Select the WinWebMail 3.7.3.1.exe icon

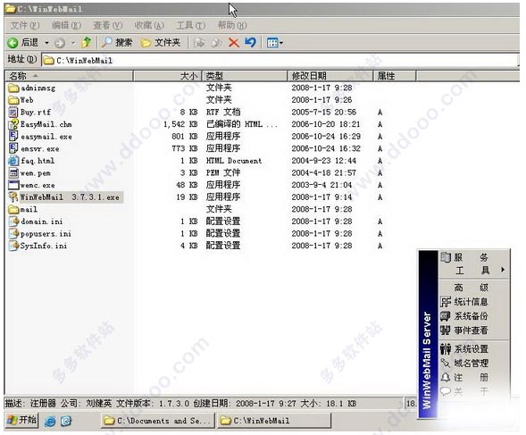(13, 197)
